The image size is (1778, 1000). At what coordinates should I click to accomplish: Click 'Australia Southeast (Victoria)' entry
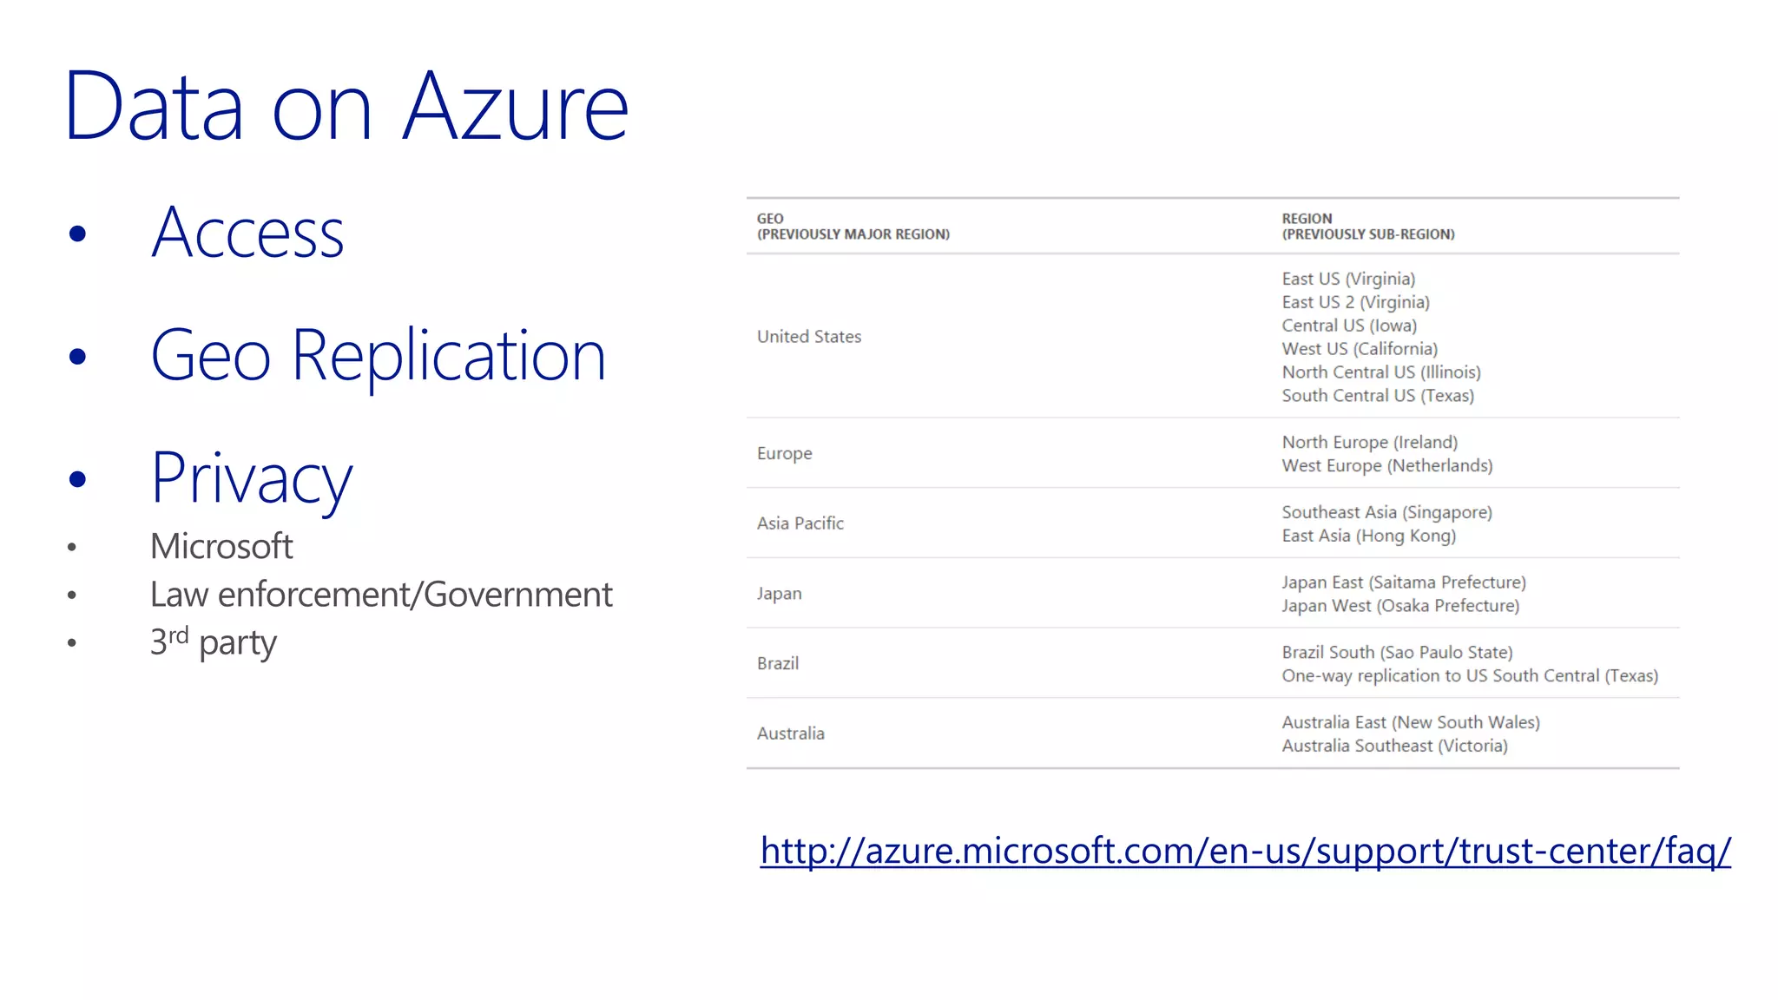[1395, 747]
